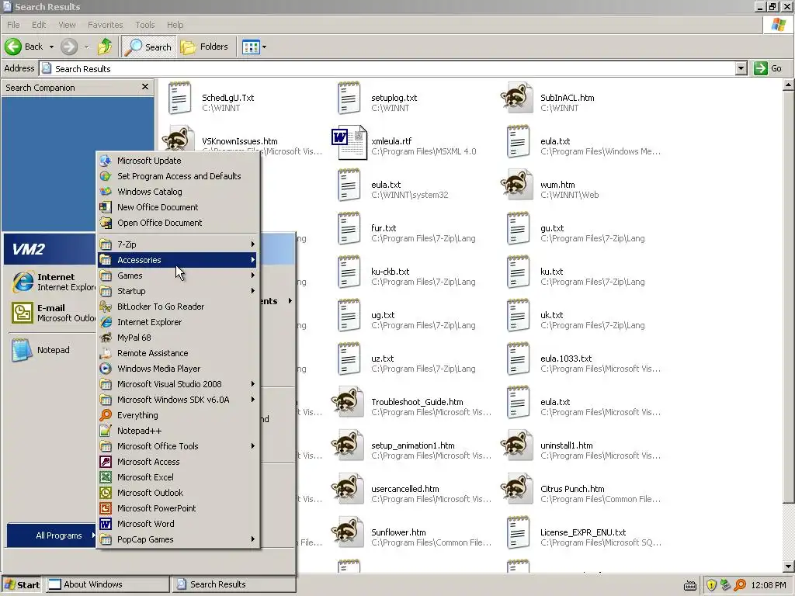
Task: Choose Open Office Document
Action: pyautogui.click(x=178, y=223)
